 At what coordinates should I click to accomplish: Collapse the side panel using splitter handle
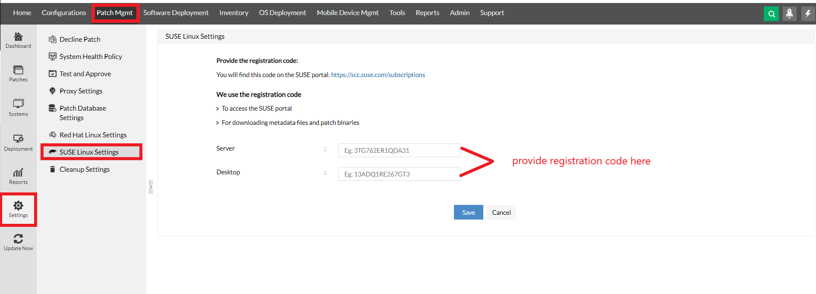coord(151,187)
